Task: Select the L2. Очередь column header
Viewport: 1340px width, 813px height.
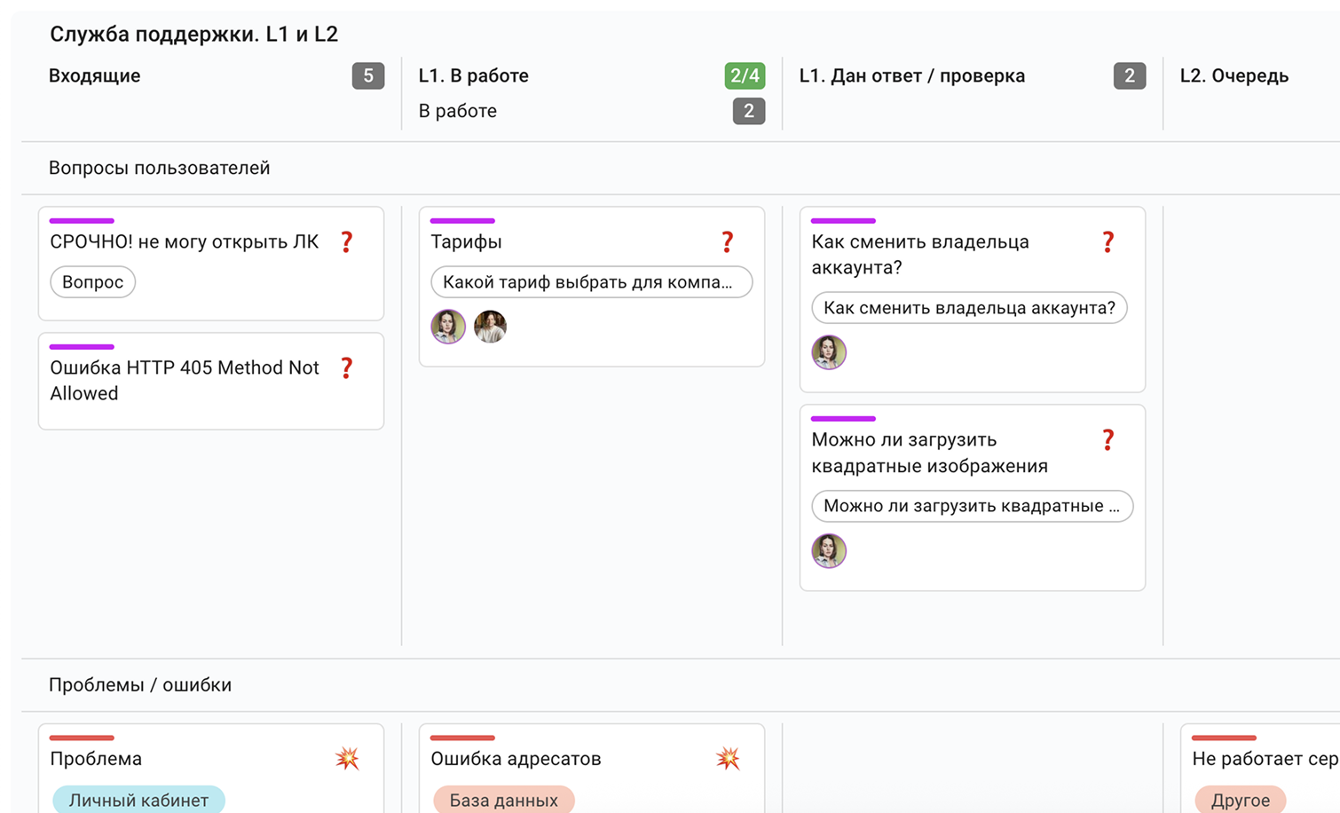Action: 1234,75
